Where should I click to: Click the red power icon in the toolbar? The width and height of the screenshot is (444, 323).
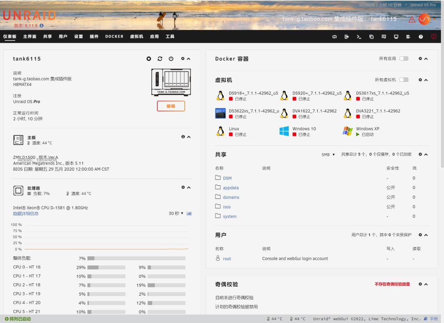tap(433, 37)
